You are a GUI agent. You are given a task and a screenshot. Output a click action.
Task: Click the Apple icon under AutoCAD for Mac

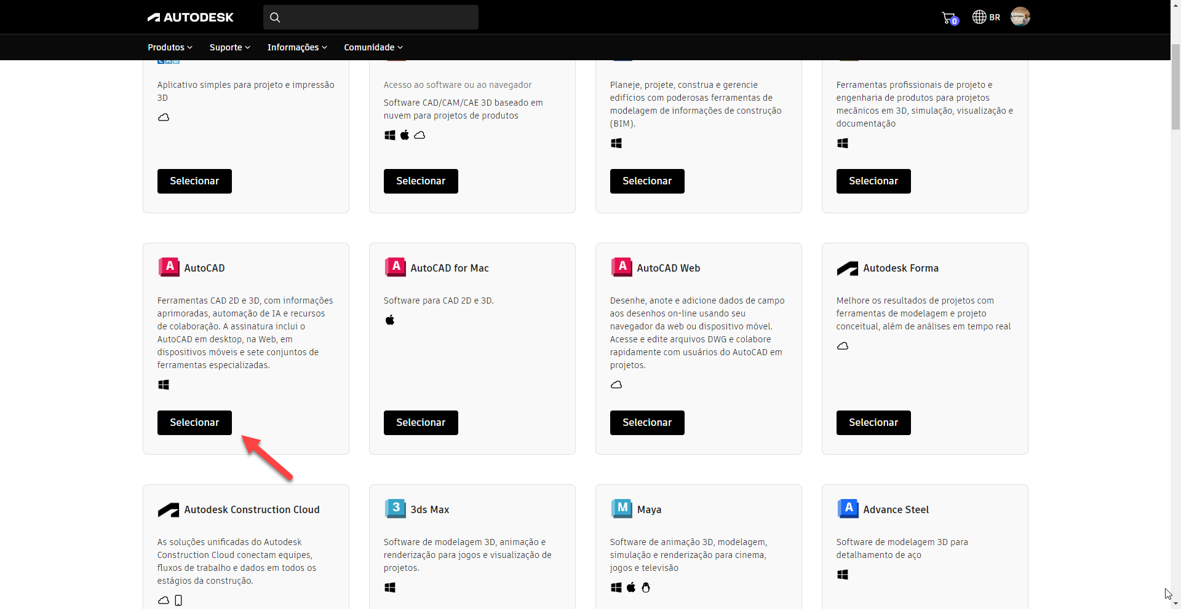click(390, 320)
